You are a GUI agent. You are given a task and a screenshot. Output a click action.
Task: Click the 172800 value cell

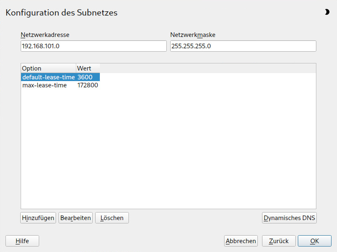click(88, 85)
